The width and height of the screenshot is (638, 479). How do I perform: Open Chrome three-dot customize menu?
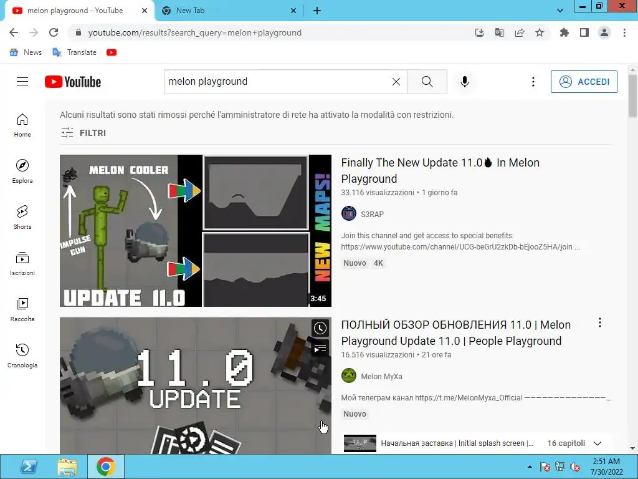click(x=624, y=32)
